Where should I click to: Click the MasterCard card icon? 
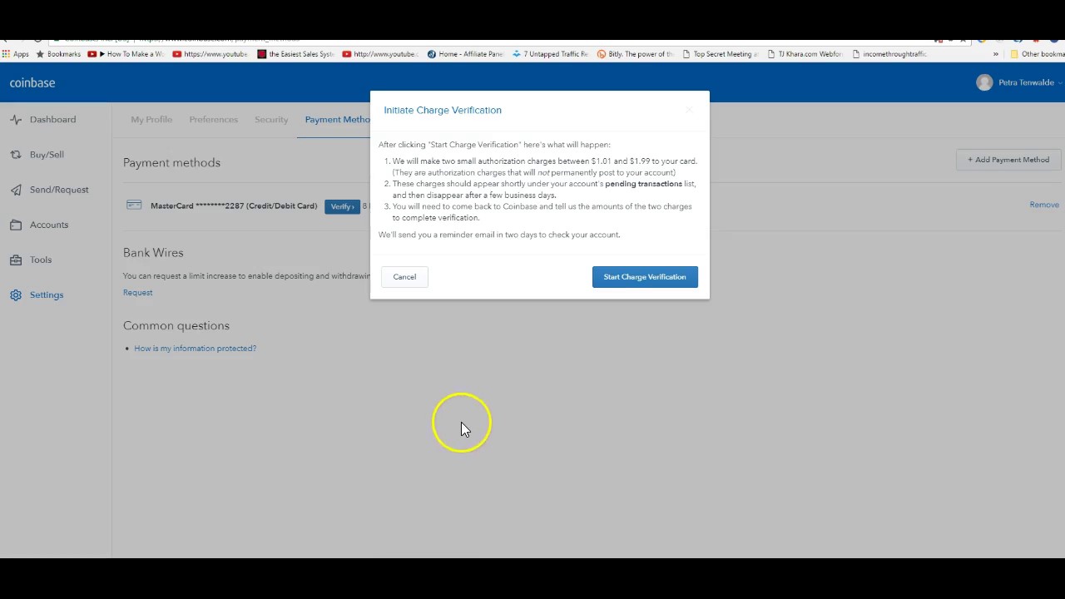134,205
